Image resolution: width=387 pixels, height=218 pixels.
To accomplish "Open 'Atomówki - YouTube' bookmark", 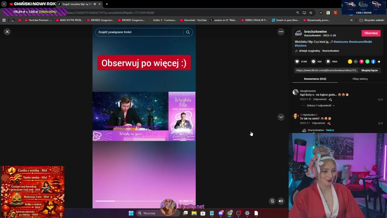I will click(193, 20).
